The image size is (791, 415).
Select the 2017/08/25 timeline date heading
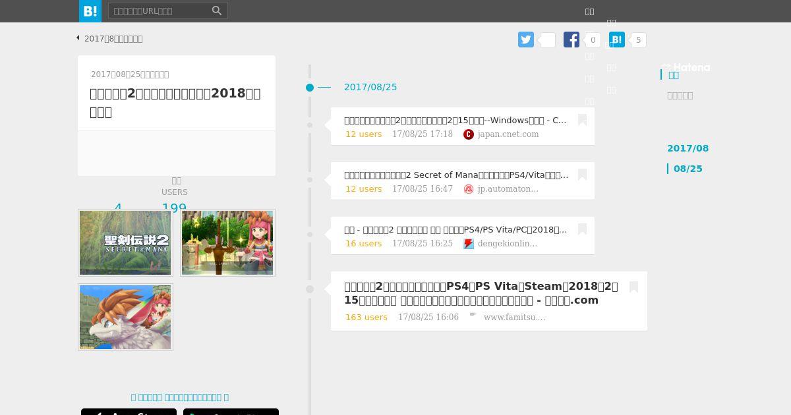point(370,87)
